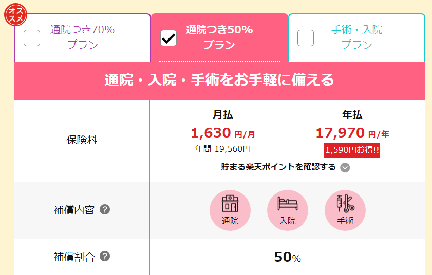Select the 年払 17,970円 price
432x275 pixels.
point(352,133)
